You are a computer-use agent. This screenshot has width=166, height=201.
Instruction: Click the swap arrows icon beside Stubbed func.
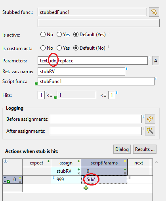click(x=154, y=12)
